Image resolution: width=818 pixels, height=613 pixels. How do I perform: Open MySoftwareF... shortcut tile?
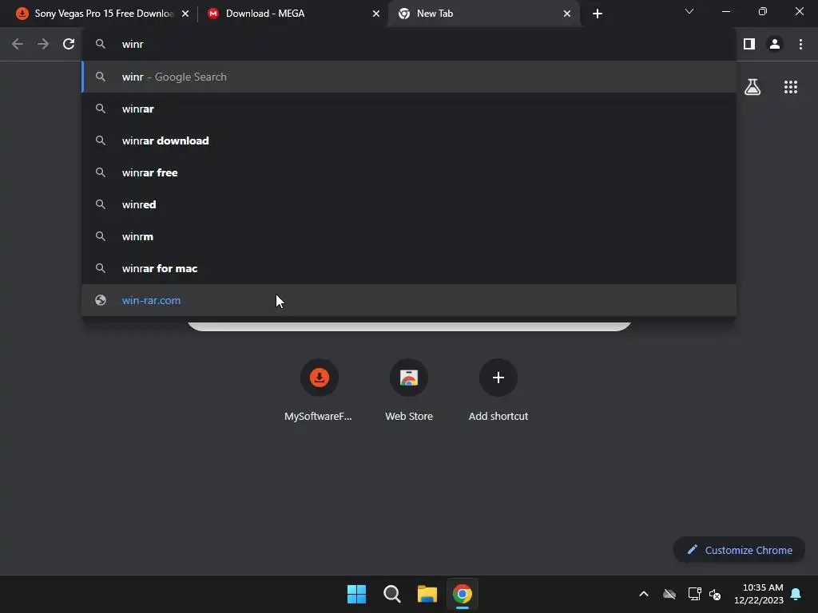click(x=319, y=390)
